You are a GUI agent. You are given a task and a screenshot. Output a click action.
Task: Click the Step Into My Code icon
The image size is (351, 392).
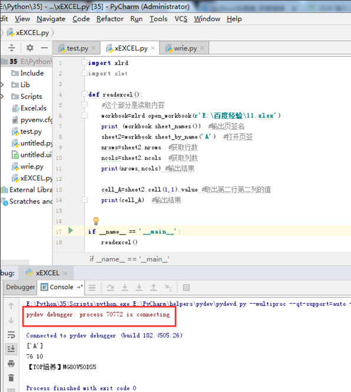[139, 288]
